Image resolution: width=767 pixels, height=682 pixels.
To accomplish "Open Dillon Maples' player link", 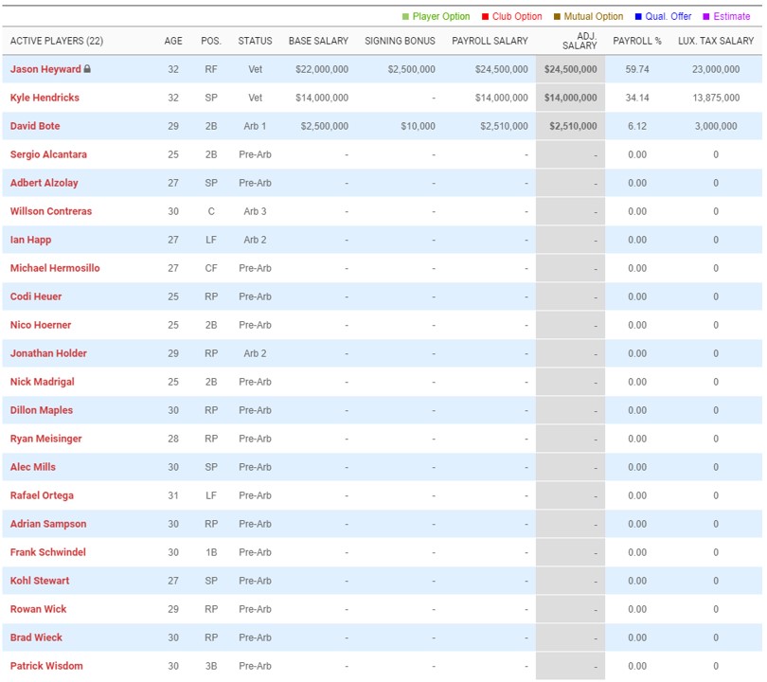I will 42,409.
